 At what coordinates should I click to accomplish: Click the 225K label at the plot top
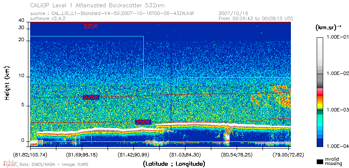[x=91, y=26]
